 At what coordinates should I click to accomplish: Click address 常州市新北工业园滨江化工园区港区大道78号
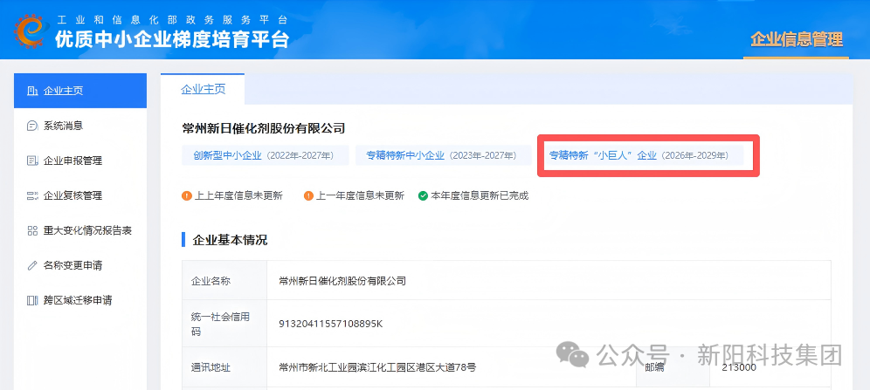[x=377, y=366]
